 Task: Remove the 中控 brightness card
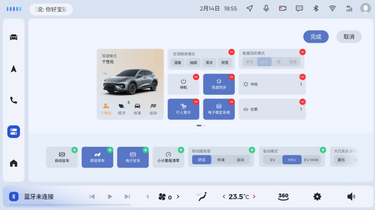302,77
